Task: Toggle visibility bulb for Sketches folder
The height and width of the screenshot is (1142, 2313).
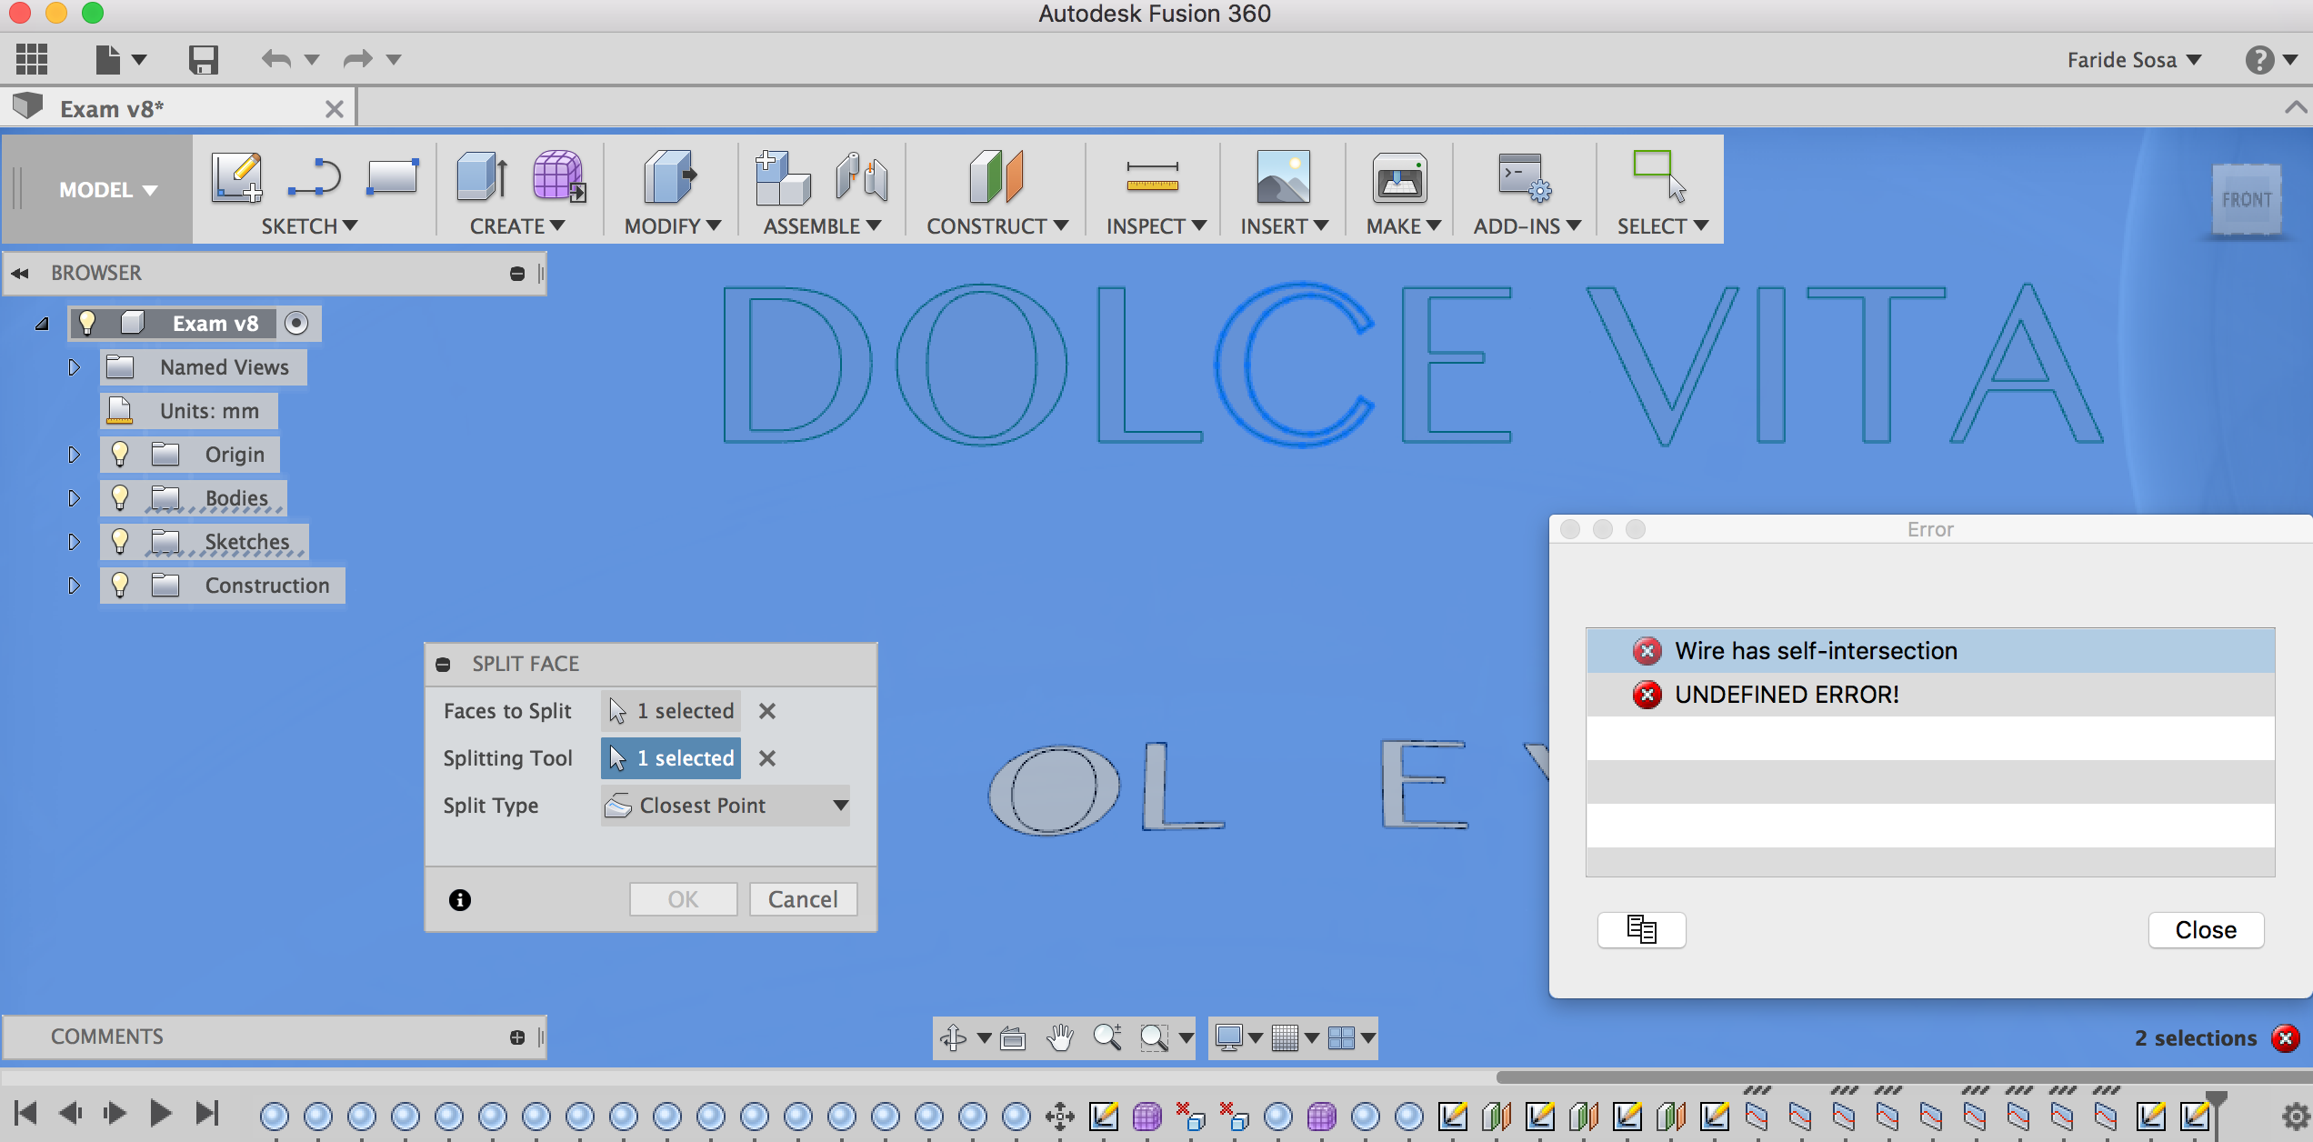Action: coord(120,541)
